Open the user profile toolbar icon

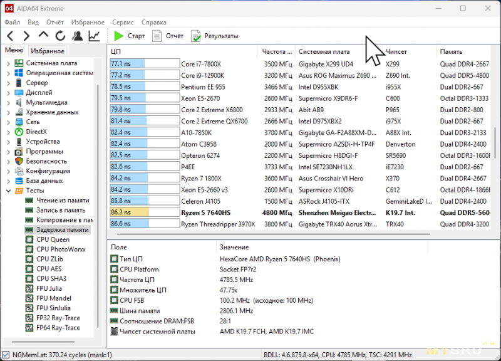(x=77, y=36)
